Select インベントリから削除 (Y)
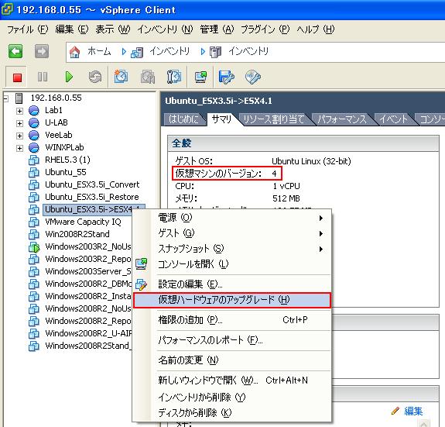Image resolution: width=445 pixels, height=427 pixels. 232,397
